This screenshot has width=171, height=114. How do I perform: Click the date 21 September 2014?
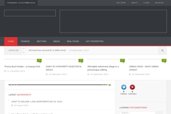click(x=16, y=71)
